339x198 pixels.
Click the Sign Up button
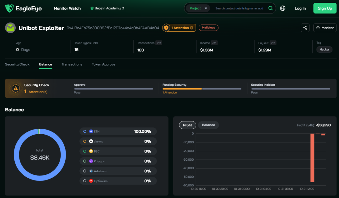pos(325,8)
